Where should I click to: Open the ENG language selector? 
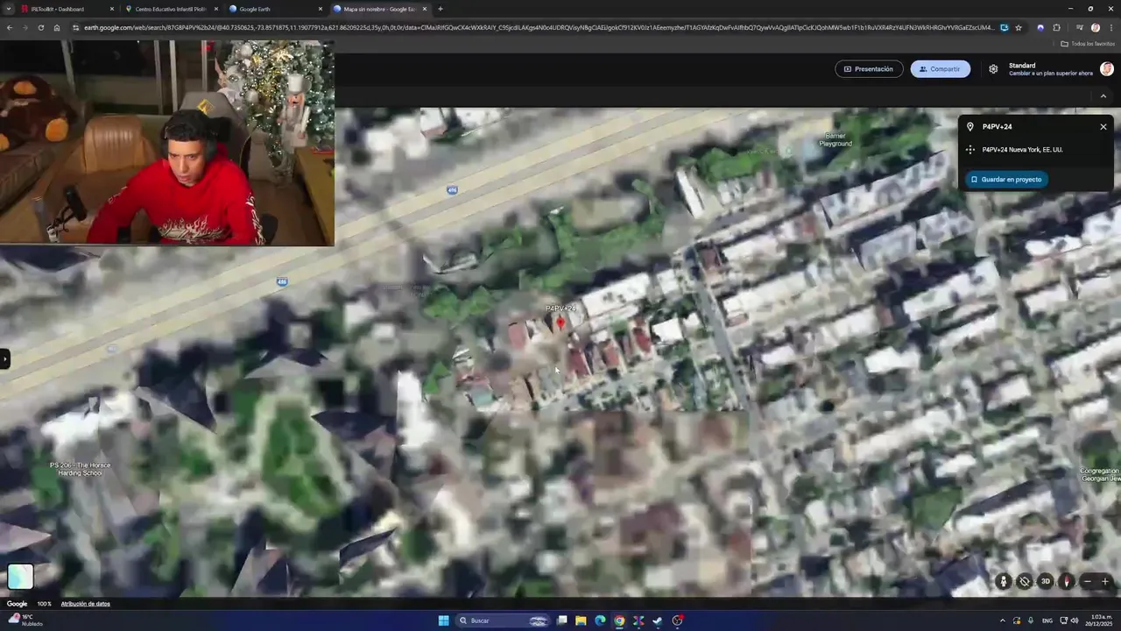coord(1047,620)
